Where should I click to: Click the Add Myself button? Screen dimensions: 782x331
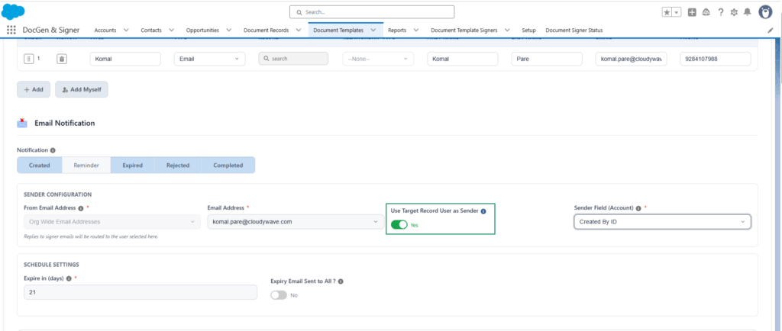click(x=82, y=89)
